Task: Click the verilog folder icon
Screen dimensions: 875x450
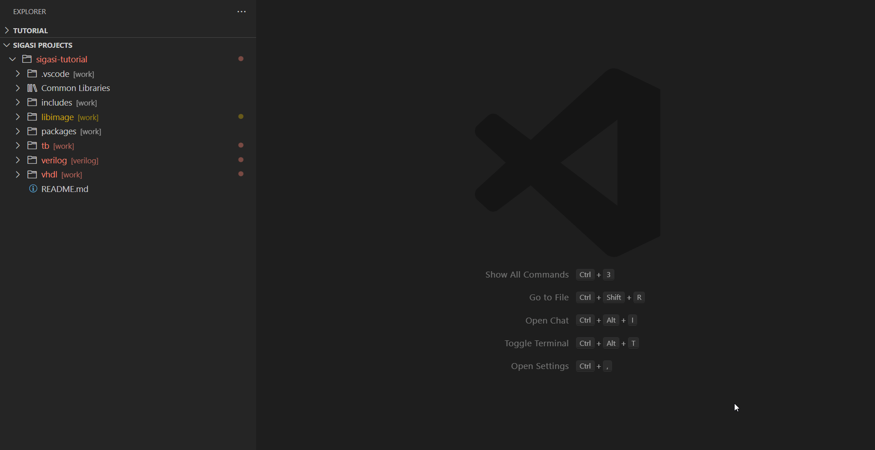Action: coord(32,160)
